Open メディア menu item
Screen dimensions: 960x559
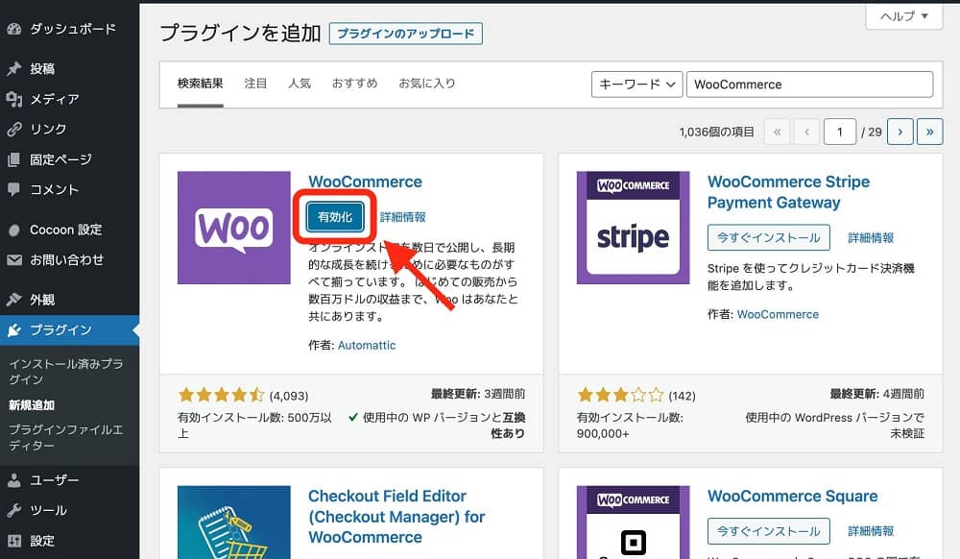point(55,99)
